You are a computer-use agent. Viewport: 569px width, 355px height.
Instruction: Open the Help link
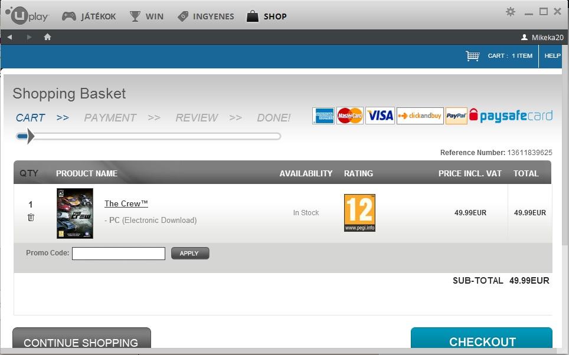point(552,56)
